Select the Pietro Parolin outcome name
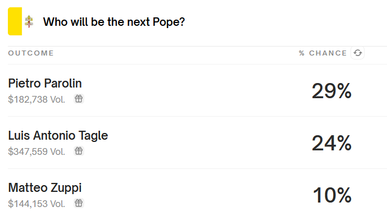The image size is (387, 216). tap(45, 84)
